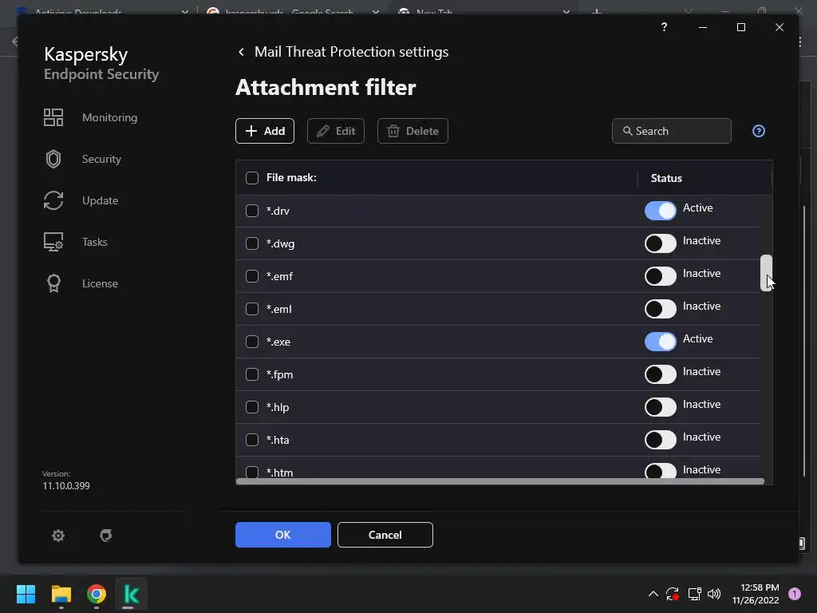Click the Mail Threat Protection settings link
817x613 pixels.
351,52
